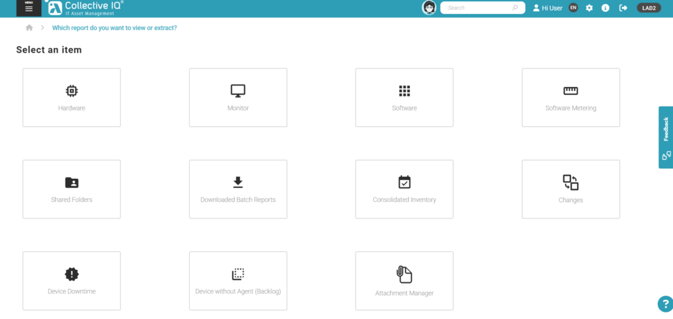Click the help question mark button
The image size is (673, 319).
(664, 304)
